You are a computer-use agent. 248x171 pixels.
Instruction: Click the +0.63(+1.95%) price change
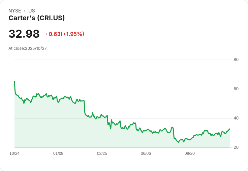pyautogui.click(x=65, y=34)
